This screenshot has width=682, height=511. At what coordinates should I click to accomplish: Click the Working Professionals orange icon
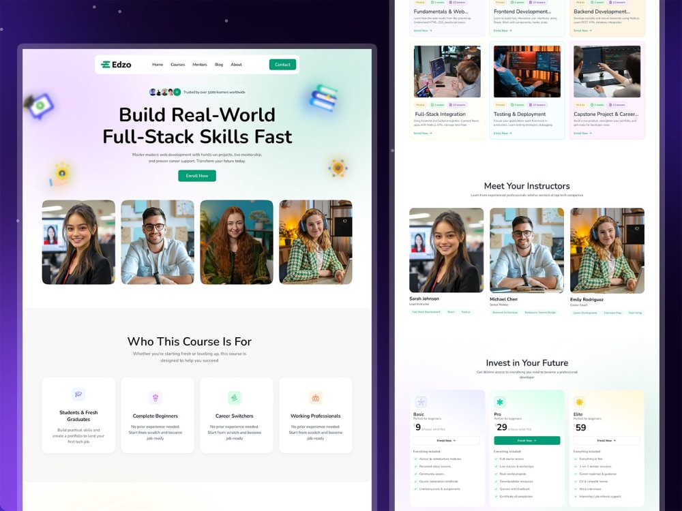[316, 397]
